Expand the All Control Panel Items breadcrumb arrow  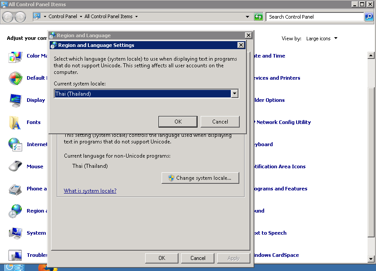coord(136,16)
